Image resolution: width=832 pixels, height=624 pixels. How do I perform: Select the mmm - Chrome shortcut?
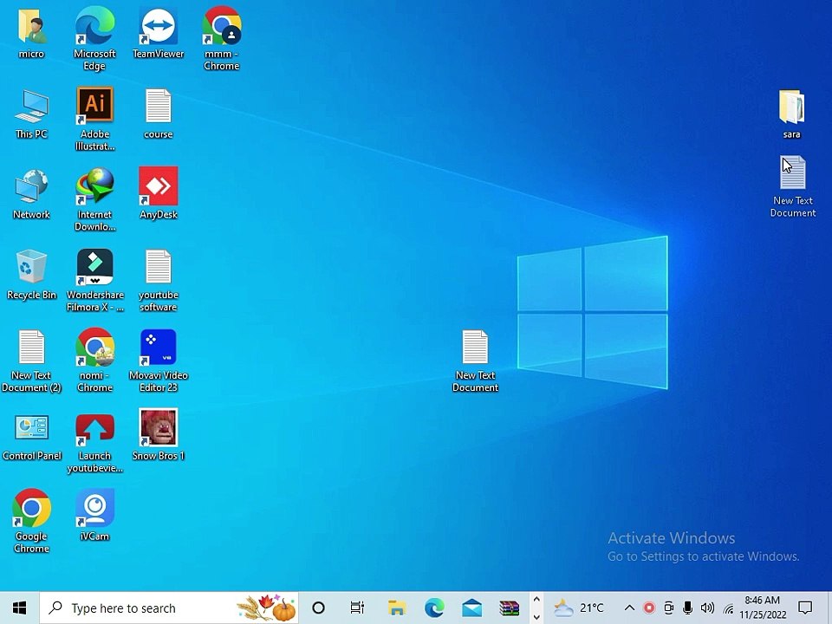pos(222,38)
